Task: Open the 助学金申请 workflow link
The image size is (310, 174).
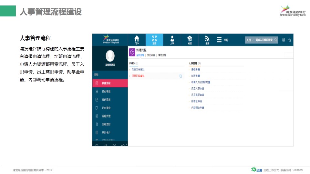Action: tap(197, 101)
